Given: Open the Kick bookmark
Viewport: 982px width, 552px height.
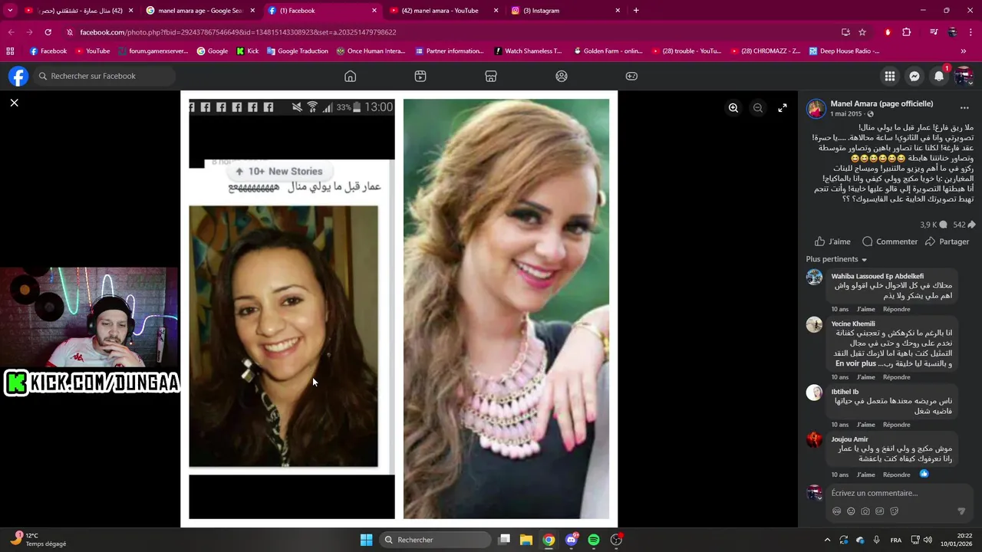Looking at the screenshot, I should pyautogui.click(x=247, y=51).
